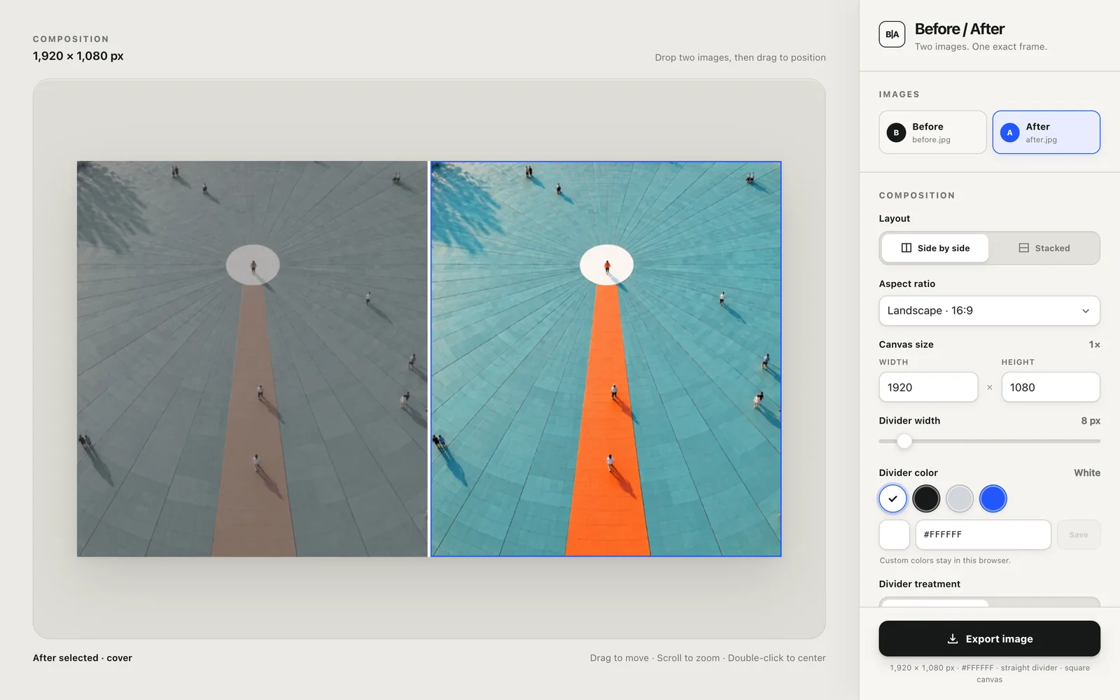Choose the blue divider color swatch
The image size is (1120, 700).
click(x=993, y=499)
